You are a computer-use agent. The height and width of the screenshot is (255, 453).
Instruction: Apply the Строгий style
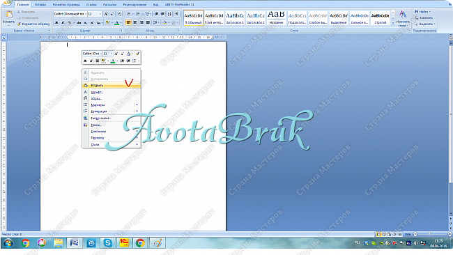point(381,18)
